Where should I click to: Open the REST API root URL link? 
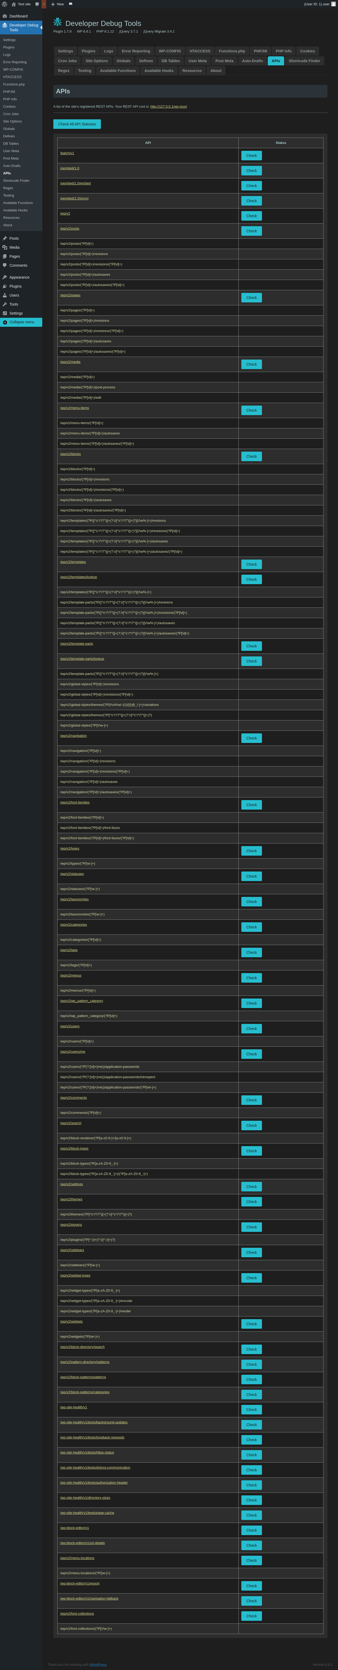[x=168, y=106]
